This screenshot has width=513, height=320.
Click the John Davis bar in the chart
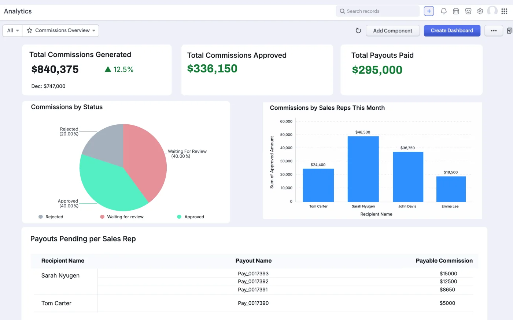tap(408, 177)
